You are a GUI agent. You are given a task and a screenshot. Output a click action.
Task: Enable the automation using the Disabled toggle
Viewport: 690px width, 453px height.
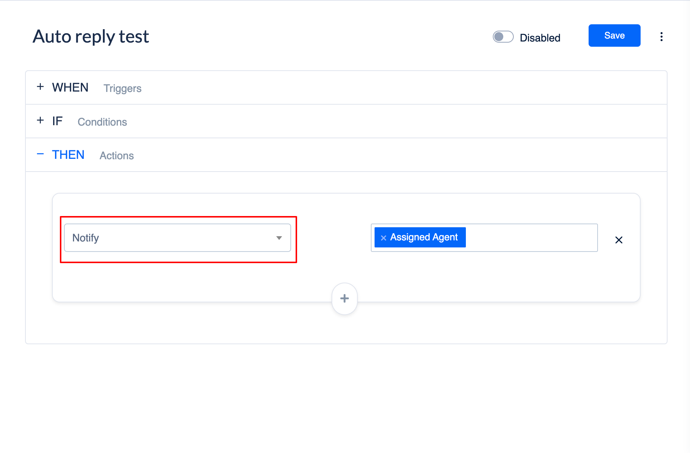(503, 37)
